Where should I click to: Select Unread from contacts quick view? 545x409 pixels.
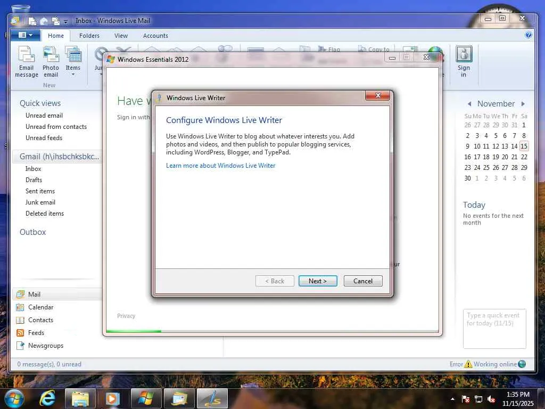point(56,127)
